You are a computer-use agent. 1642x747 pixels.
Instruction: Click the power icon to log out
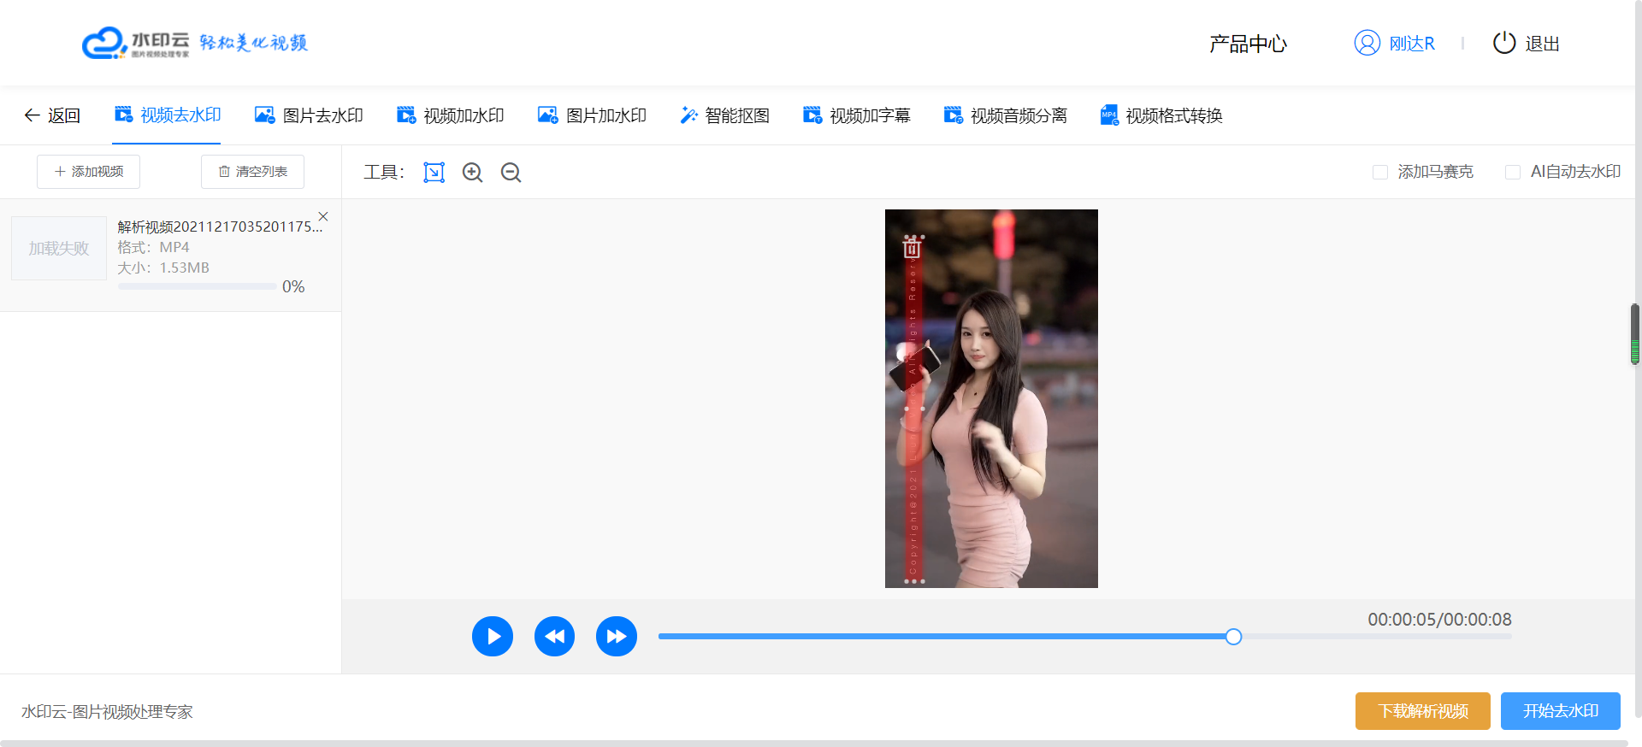coord(1503,43)
